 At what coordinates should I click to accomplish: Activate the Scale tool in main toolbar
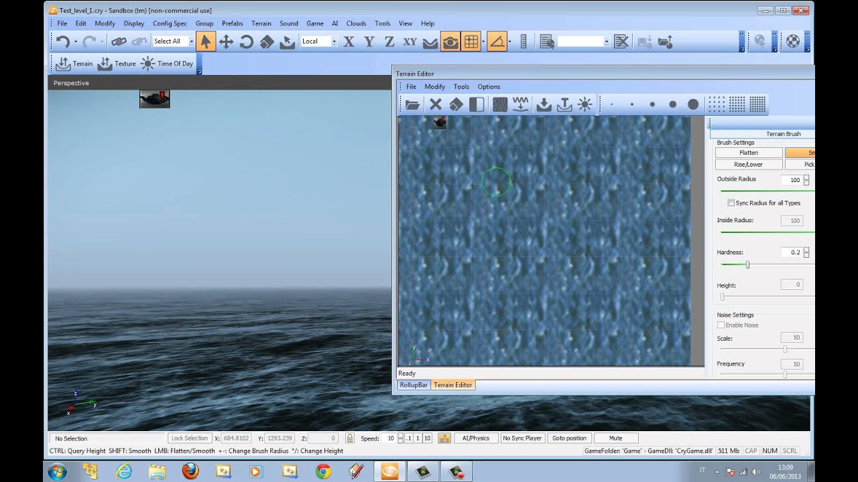point(267,42)
